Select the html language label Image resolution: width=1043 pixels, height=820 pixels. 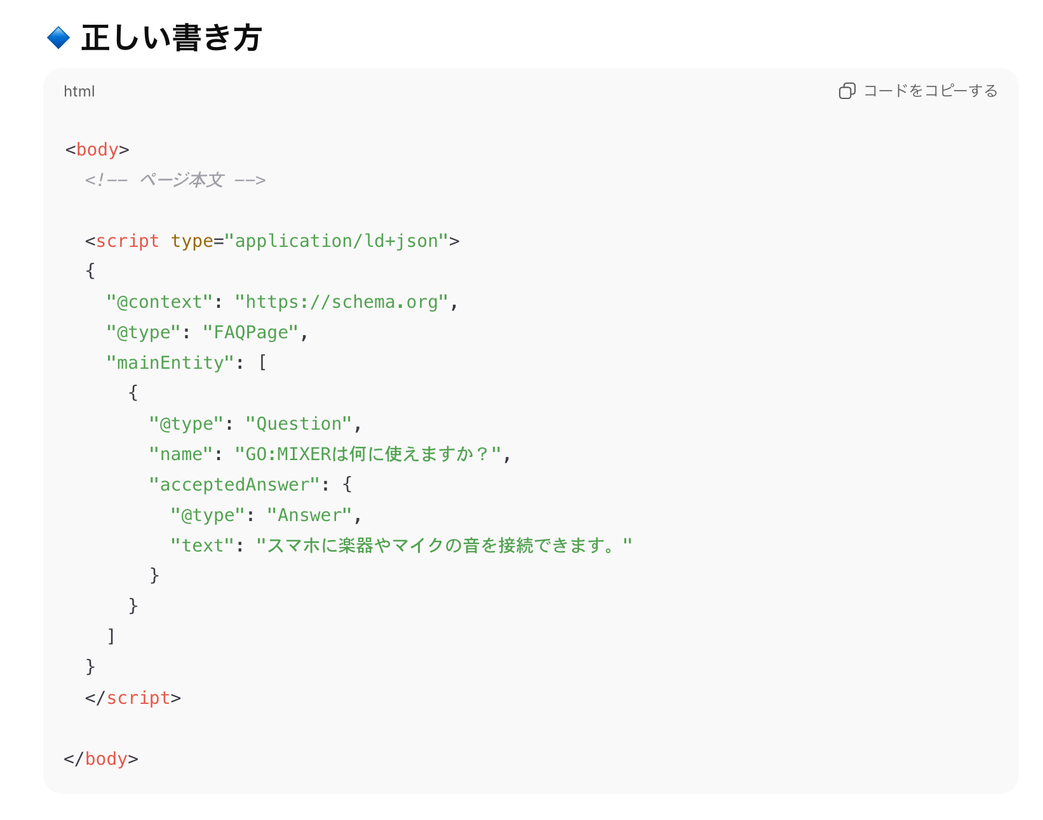tap(79, 91)
